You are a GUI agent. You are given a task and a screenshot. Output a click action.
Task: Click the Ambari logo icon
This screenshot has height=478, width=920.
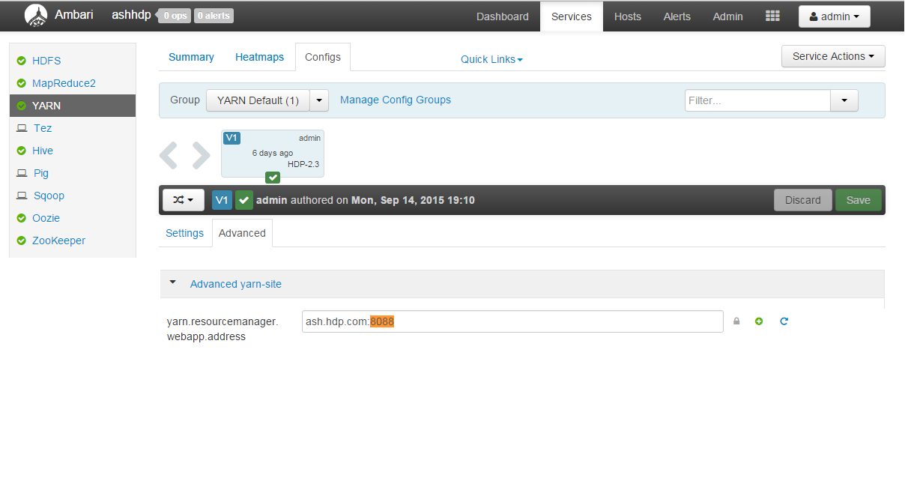pyautogui.click(x=35, y=15)
